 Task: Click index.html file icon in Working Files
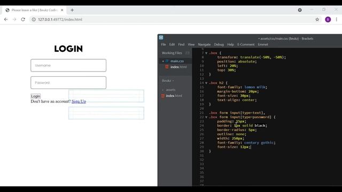coord(167,67)
